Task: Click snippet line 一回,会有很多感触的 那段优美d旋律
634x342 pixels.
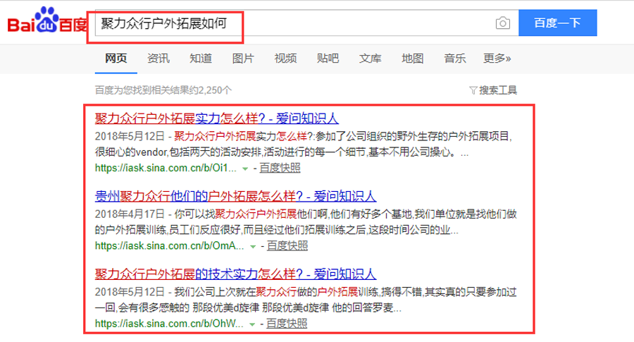Action: click(x=248, y=308)
